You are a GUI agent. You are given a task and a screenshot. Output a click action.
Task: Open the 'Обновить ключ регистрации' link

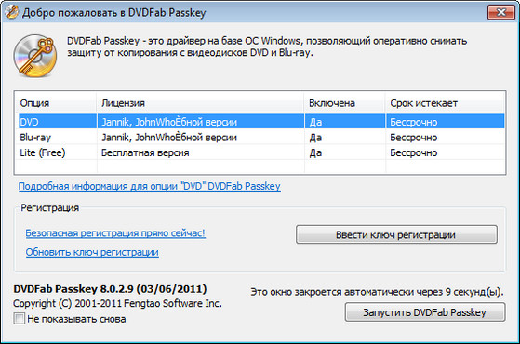[92, 252]
